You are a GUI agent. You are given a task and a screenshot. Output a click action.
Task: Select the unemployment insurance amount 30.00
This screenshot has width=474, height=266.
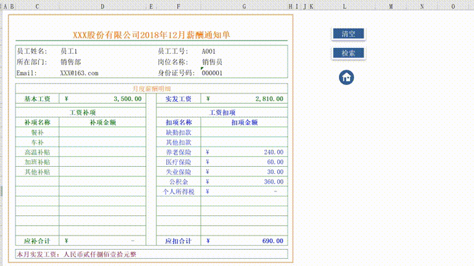[x=244, y=172]
